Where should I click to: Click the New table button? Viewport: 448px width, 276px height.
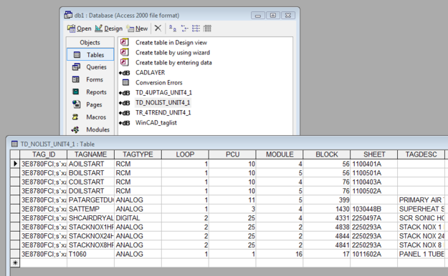tap(138, 29)
